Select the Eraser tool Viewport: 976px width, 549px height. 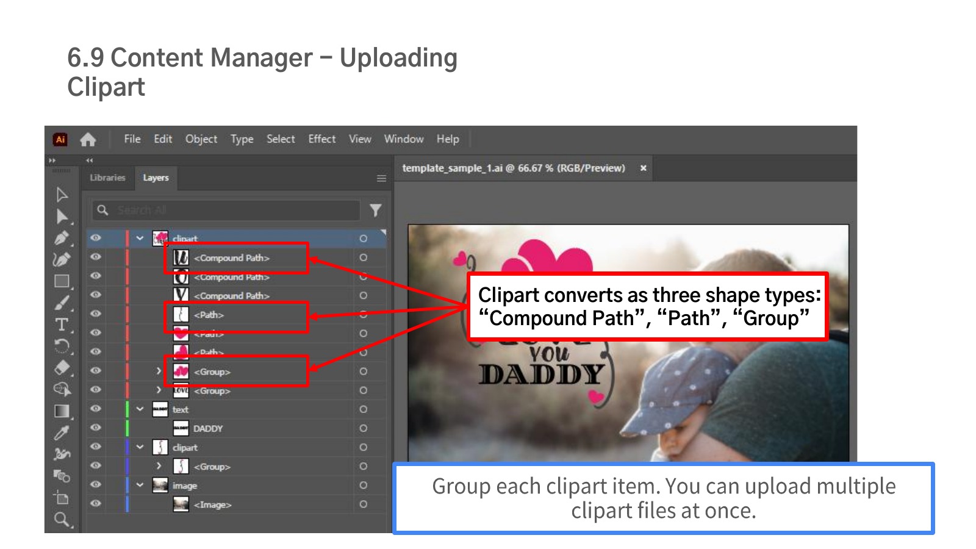click(x=62, y=367)
